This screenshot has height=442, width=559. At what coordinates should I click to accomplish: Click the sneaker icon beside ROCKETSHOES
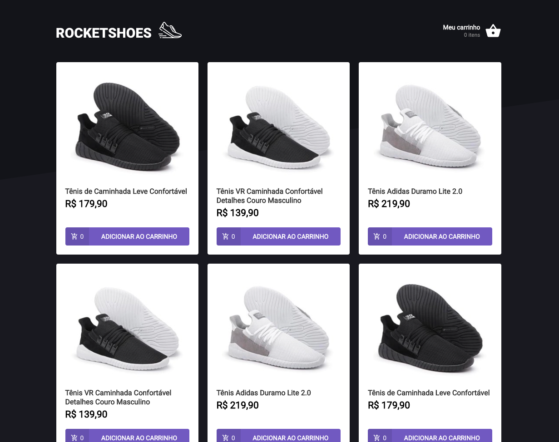tap(170, 29)
